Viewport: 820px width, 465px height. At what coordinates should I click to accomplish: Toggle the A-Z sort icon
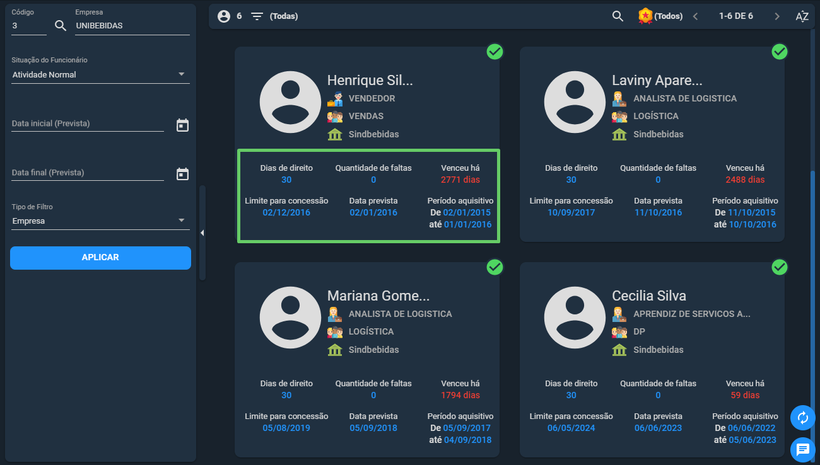pos(802,16)
